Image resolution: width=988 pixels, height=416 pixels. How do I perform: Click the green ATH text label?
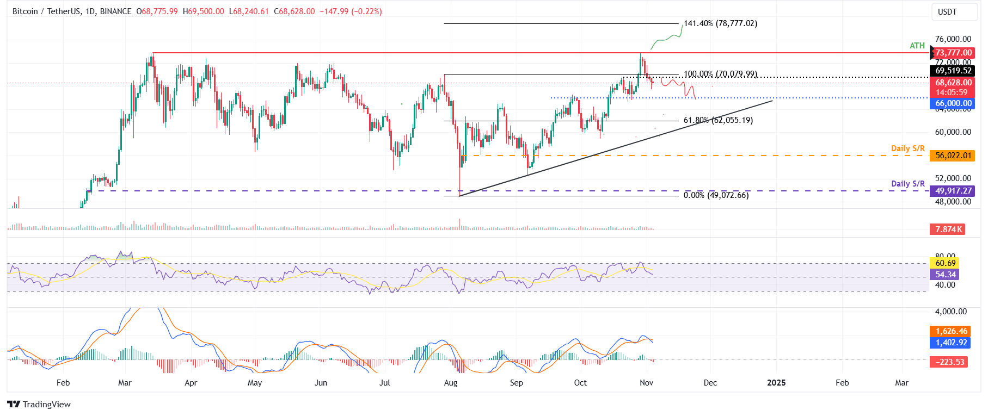click(917, 46)
